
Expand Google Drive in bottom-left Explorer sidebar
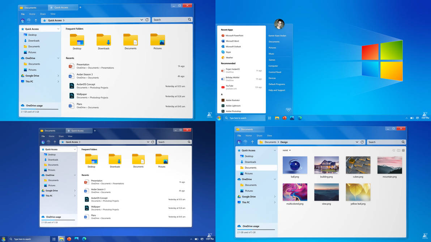74,191
